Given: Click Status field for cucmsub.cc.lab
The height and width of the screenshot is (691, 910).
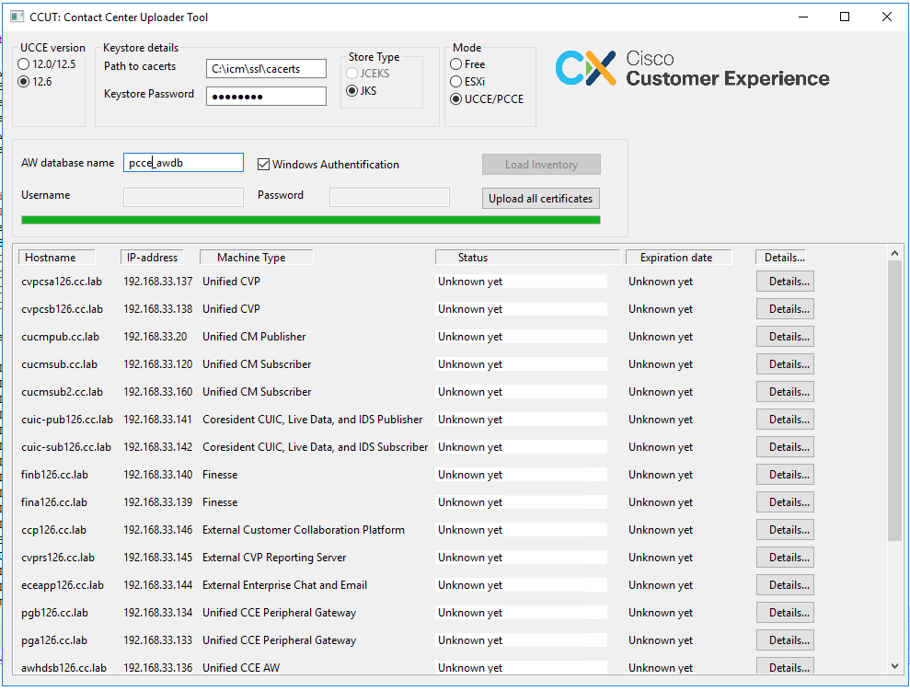Looking at the screenshot, I should click(521, 364).
